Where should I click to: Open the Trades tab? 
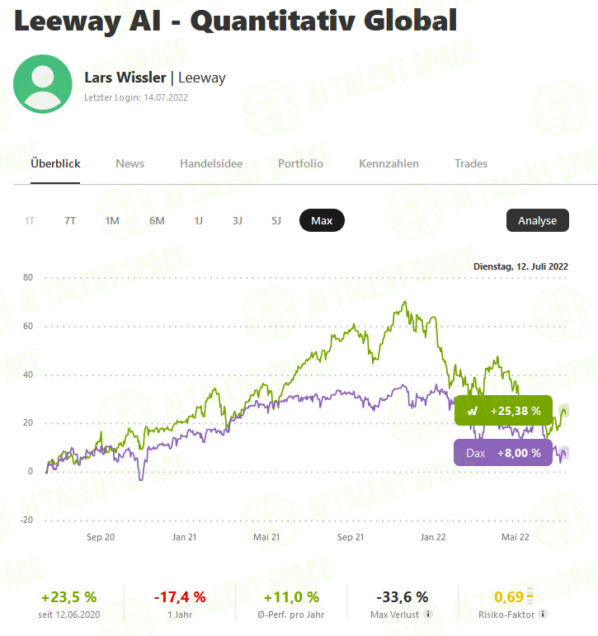click(x=471, y=163)
